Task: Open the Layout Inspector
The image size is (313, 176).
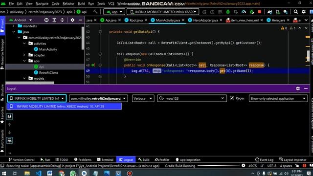Action: (x=292, y=160)
